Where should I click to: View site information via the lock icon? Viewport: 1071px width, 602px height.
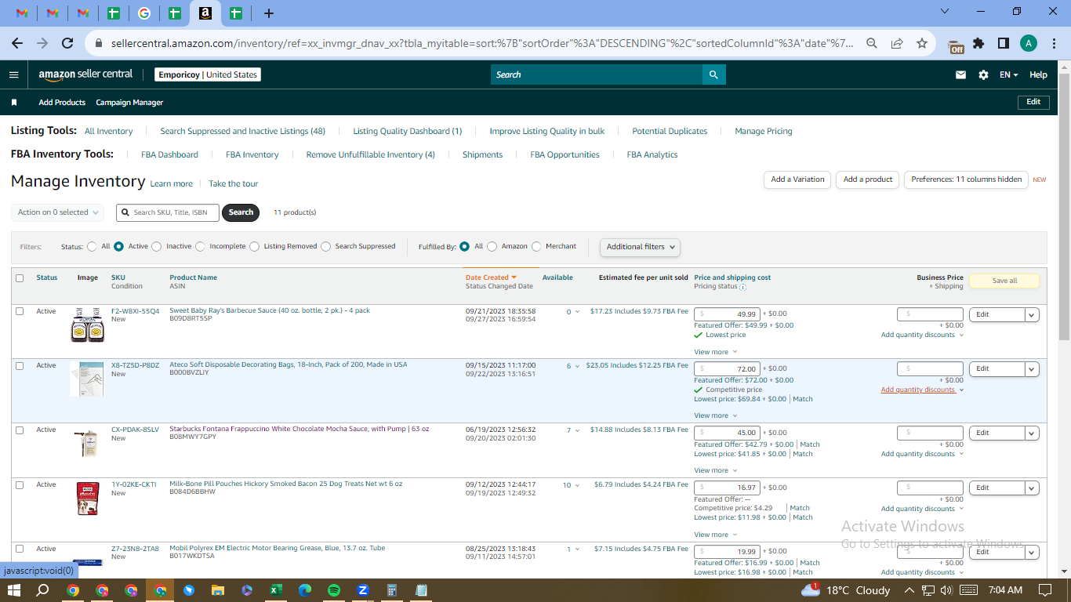click(x=100, y=43)
